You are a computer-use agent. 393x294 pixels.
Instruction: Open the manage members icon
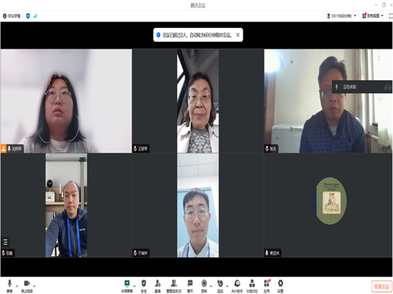(x=174, y=284)
